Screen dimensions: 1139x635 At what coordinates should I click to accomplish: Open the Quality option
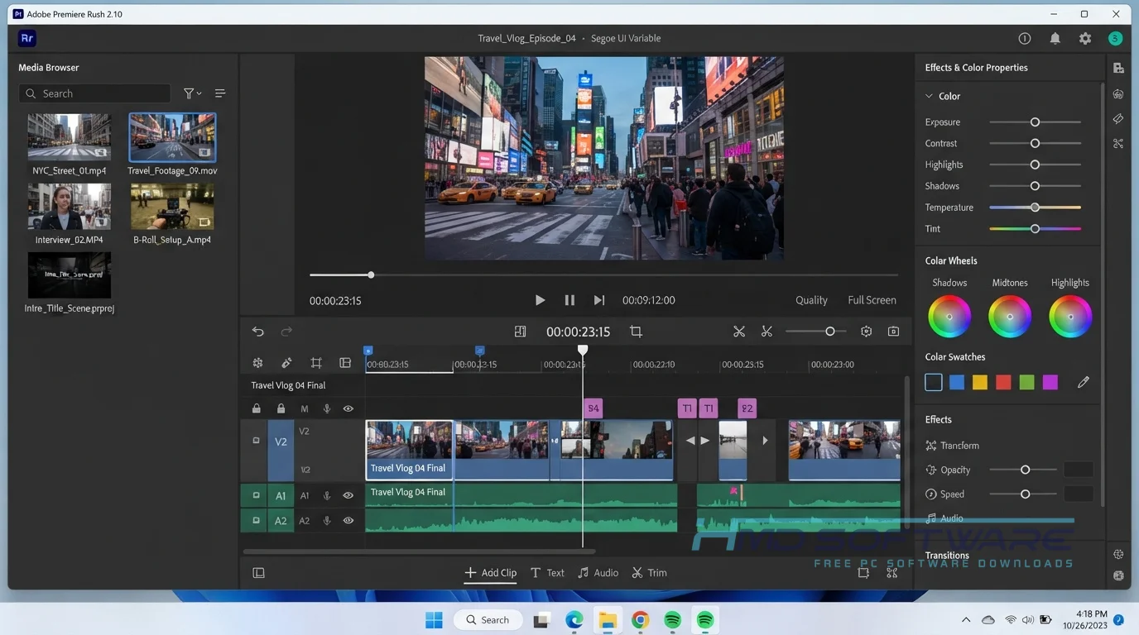pos(811,300)
